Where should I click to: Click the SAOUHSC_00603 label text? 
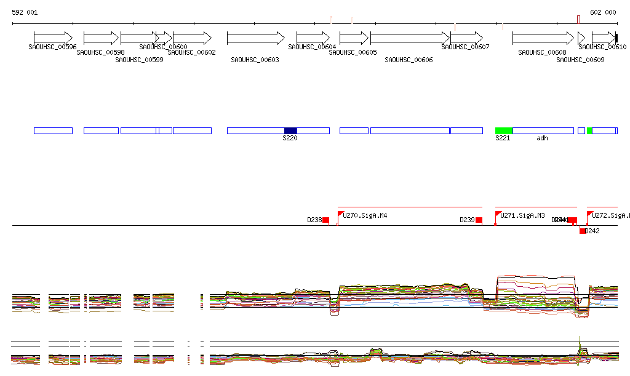[255, 60]
